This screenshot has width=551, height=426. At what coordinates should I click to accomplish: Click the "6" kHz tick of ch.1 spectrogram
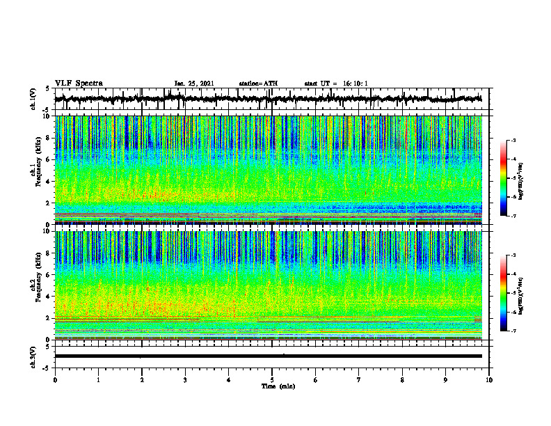click(x=49, y=159)
